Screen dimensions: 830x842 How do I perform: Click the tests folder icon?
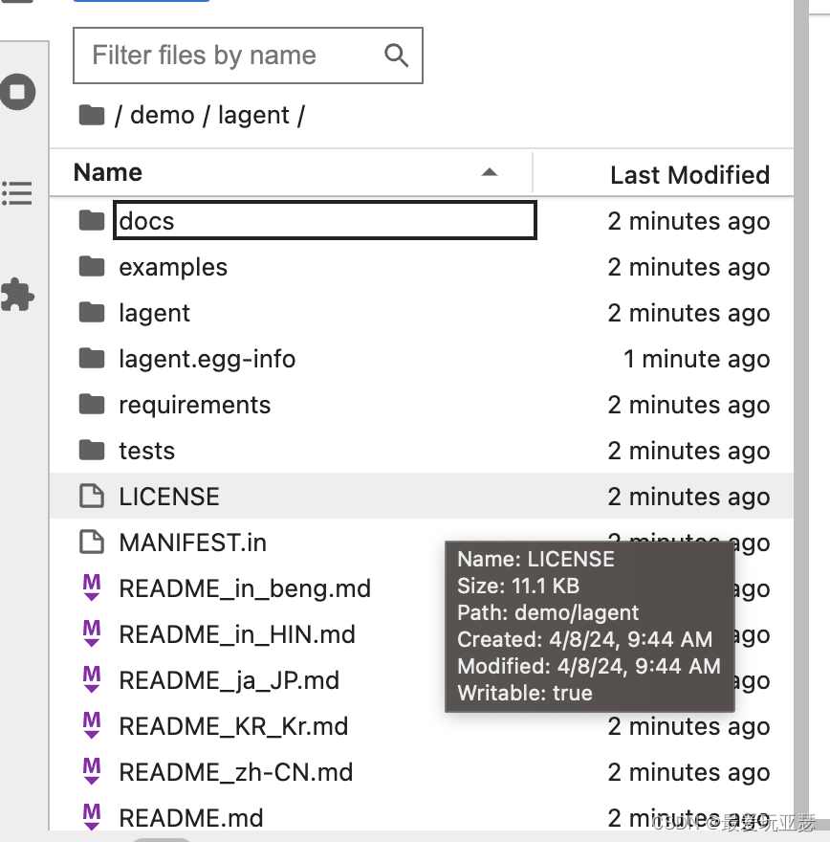[x=92, y=450]
